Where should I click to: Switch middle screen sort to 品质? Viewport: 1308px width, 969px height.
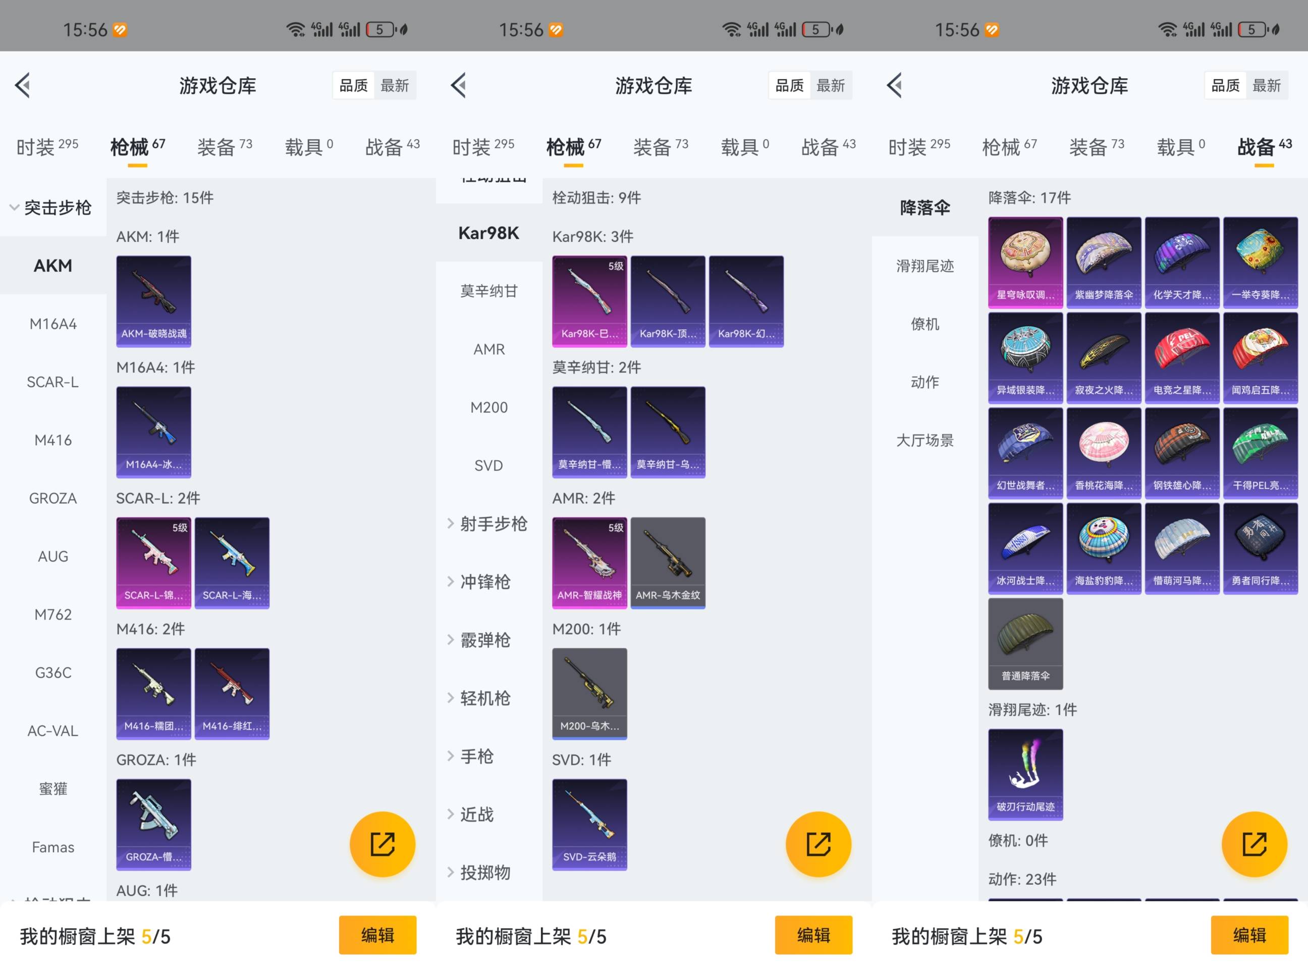coord(789,86)
